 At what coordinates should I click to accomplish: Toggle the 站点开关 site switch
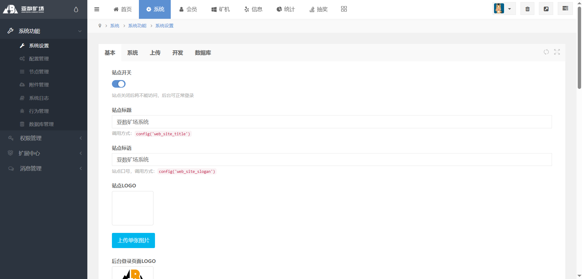pyautogui.click(x=119, y=84)
